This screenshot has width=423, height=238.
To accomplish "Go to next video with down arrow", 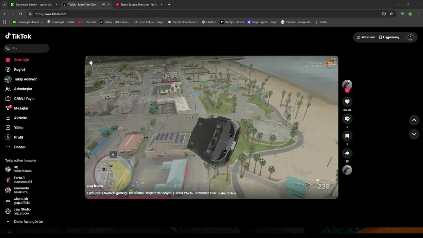I will click(414, 134).
